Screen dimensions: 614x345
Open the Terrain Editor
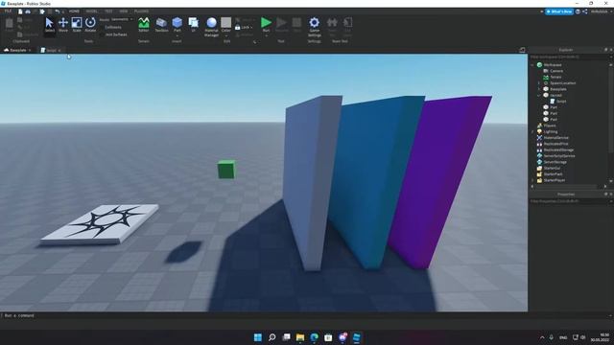pyautogui.click(x=144, y=23)
